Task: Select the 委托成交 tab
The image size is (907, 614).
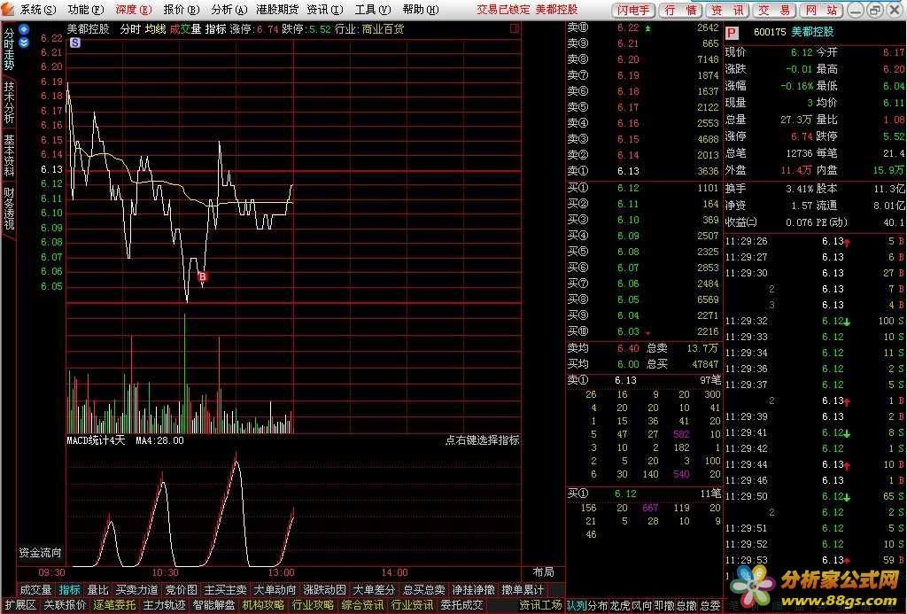Action: pyautogui.click(x=461, y=605)
